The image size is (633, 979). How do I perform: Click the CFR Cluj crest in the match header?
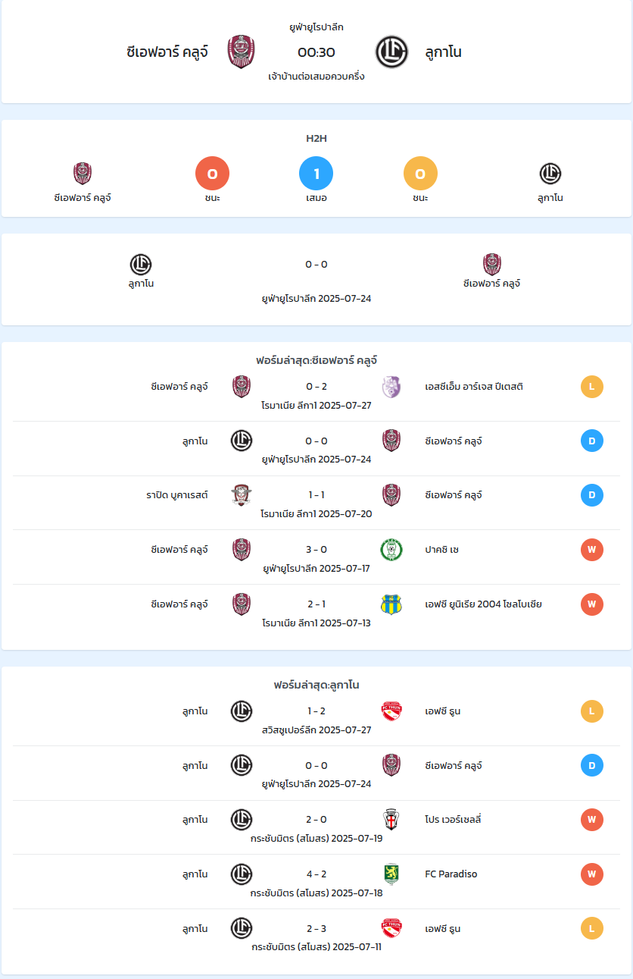(x=242, y=52)
